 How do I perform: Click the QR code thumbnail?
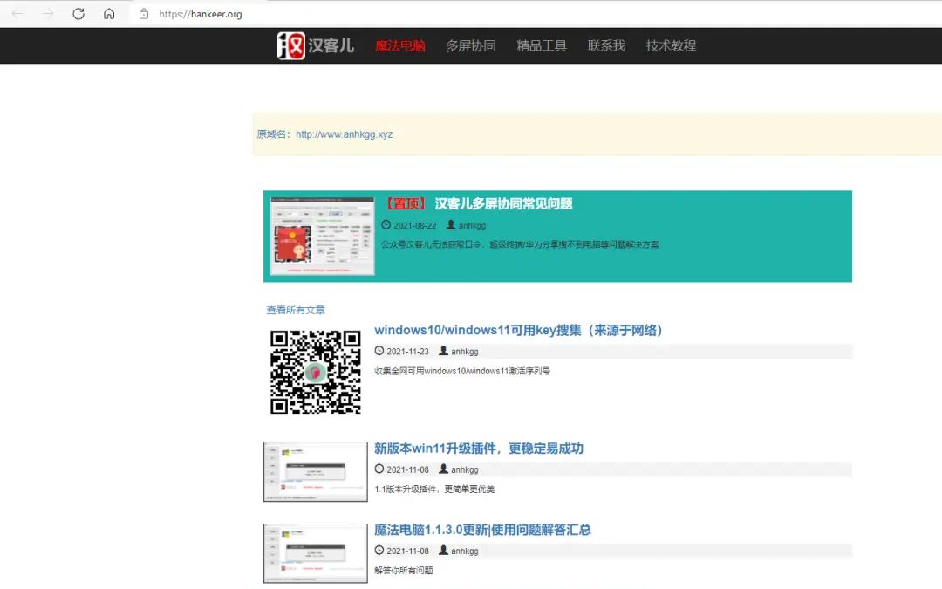(x=316, y=372)
